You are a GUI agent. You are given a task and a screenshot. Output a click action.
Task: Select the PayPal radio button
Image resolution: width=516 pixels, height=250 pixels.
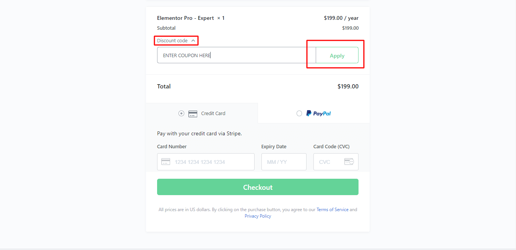click(x=299, y=113)
